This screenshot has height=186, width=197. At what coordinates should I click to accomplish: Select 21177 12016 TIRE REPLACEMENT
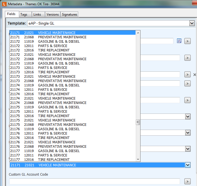(x=73, y=159)
